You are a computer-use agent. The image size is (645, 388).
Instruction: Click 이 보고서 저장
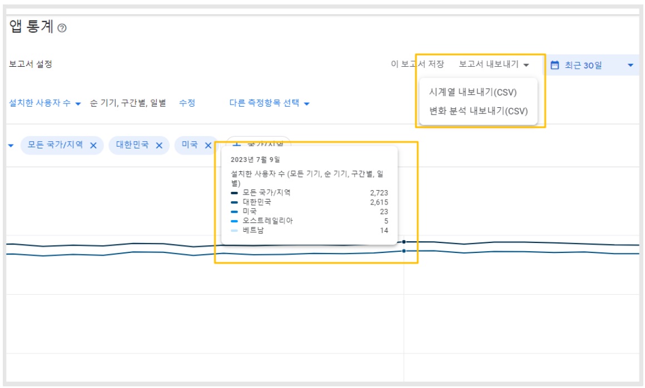[x=417, y=64]
